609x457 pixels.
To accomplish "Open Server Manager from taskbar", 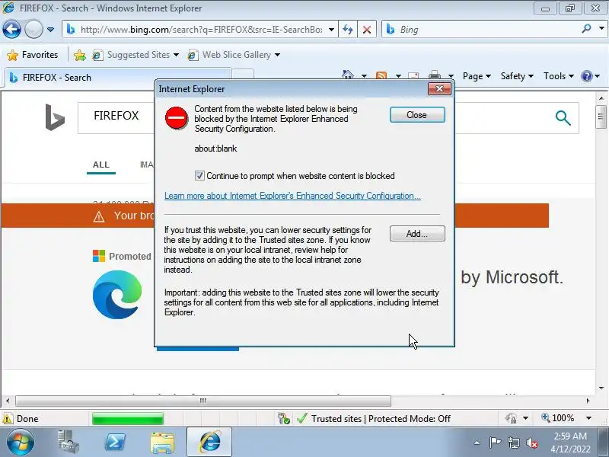I will click(69, 443).
